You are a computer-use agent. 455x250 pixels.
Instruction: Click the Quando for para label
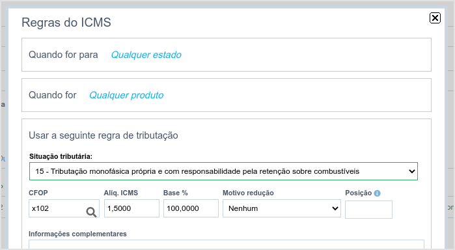pos(63,55)
